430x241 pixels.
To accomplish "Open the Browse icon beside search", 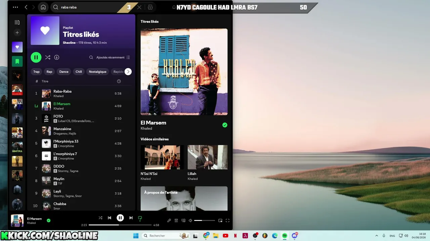I will point(150,7).
